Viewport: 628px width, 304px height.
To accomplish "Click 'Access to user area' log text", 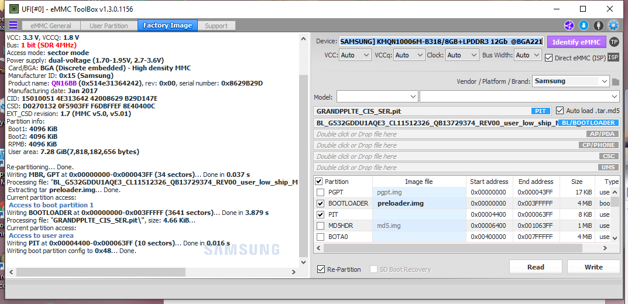I will click(41, 235).
